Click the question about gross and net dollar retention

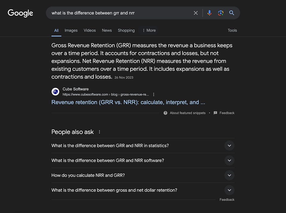[x=114, y=190]
